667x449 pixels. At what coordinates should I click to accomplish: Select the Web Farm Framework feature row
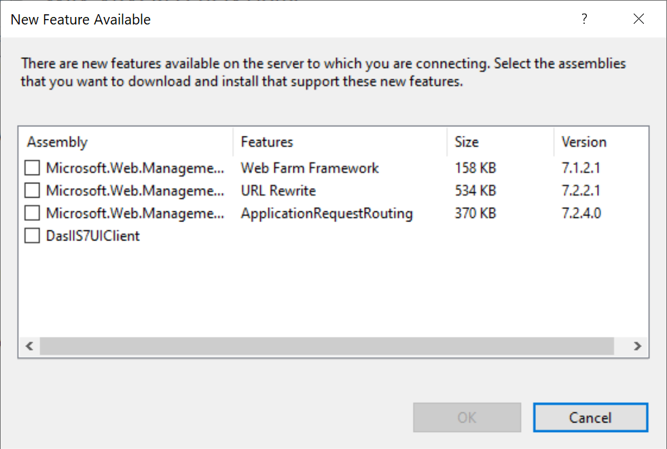tap(310, 168)
